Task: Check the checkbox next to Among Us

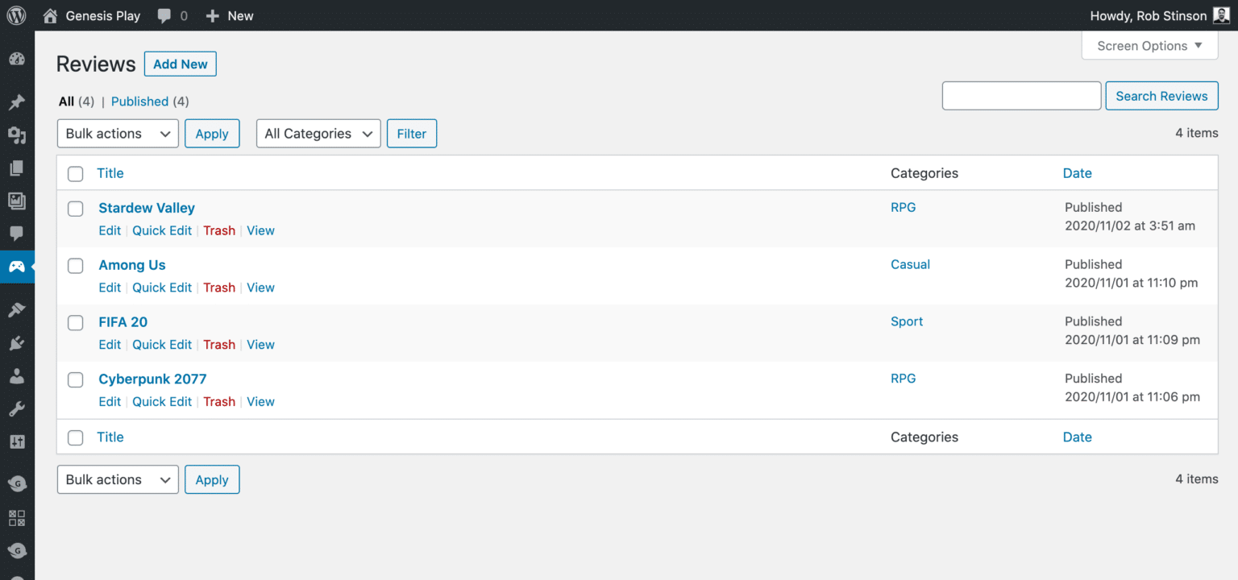Action: tap(75, 266)
